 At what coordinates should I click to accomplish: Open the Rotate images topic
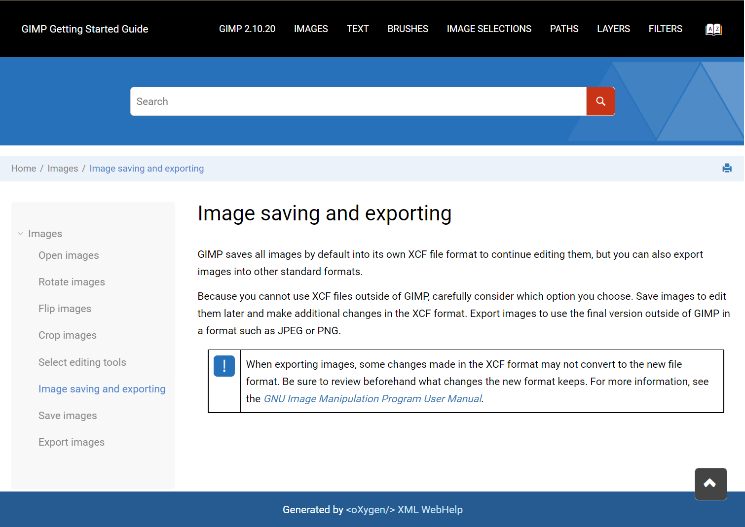coord(72,282)
